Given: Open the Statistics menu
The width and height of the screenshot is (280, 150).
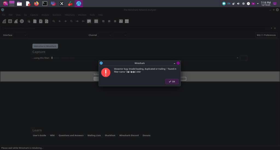Looking at the screenshot, I should [57, 15].
